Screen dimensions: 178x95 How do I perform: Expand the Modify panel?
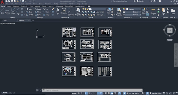pos(40,18)
